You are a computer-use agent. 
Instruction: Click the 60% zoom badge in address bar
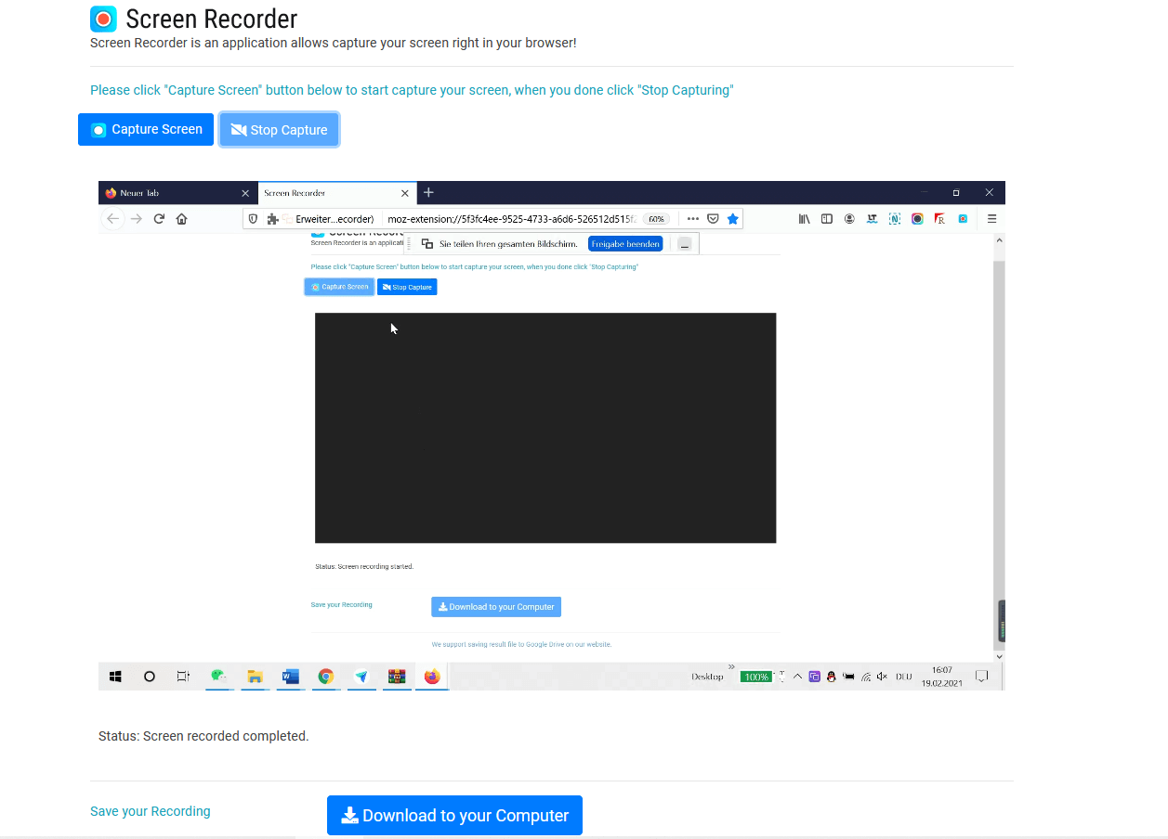pyautogui.click(x=656, y=219)
